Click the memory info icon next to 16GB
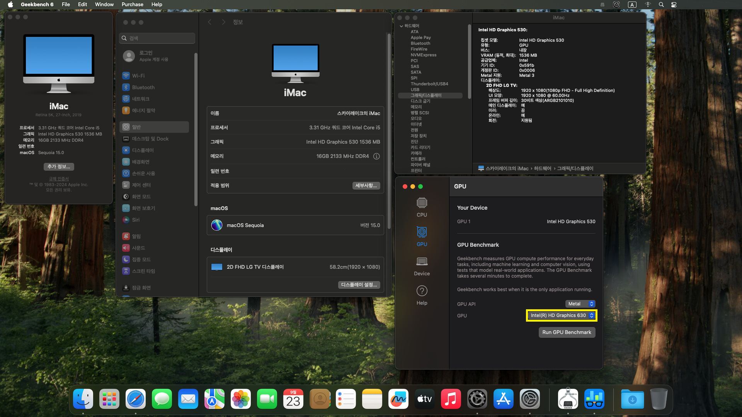Image resolution: width=742 pixels, height=417 pixels. (x=376, y=156)
